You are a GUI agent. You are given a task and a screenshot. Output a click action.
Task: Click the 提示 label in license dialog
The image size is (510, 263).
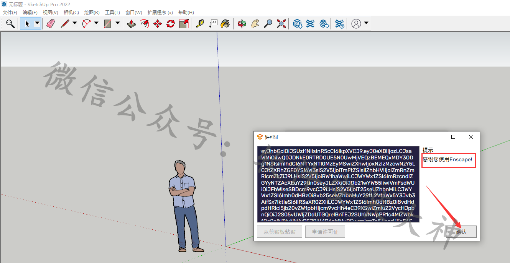[x=428, y=150]
